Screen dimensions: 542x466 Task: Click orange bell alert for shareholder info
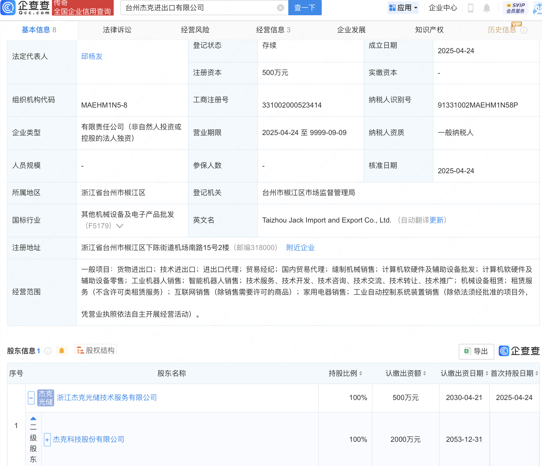[62, 351]
